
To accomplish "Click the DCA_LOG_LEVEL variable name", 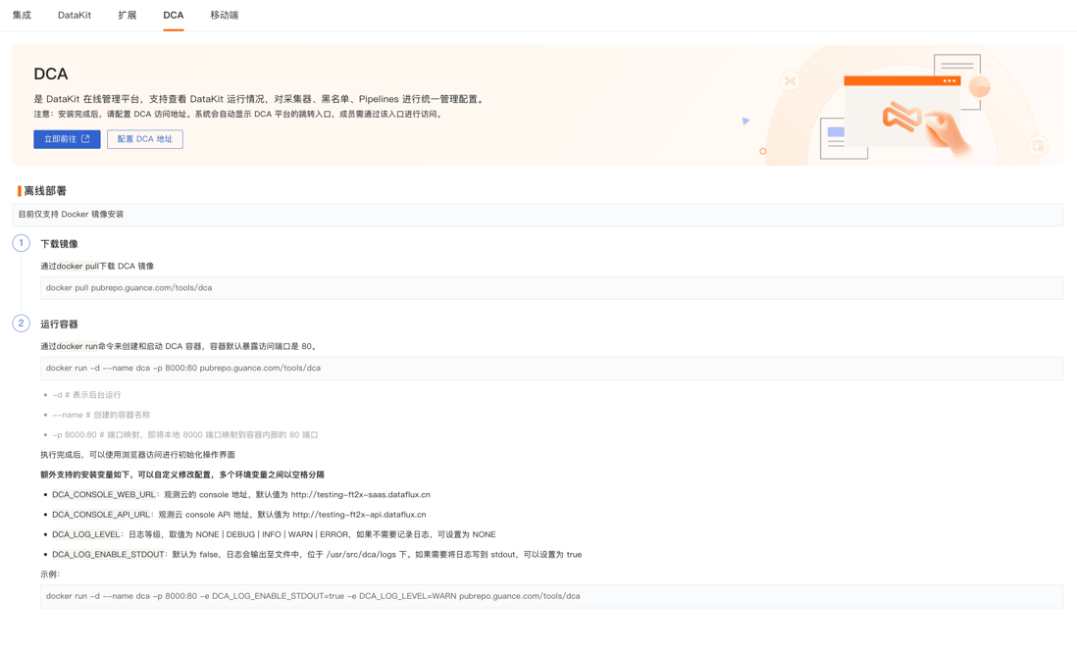I will (x=86, y=534).
